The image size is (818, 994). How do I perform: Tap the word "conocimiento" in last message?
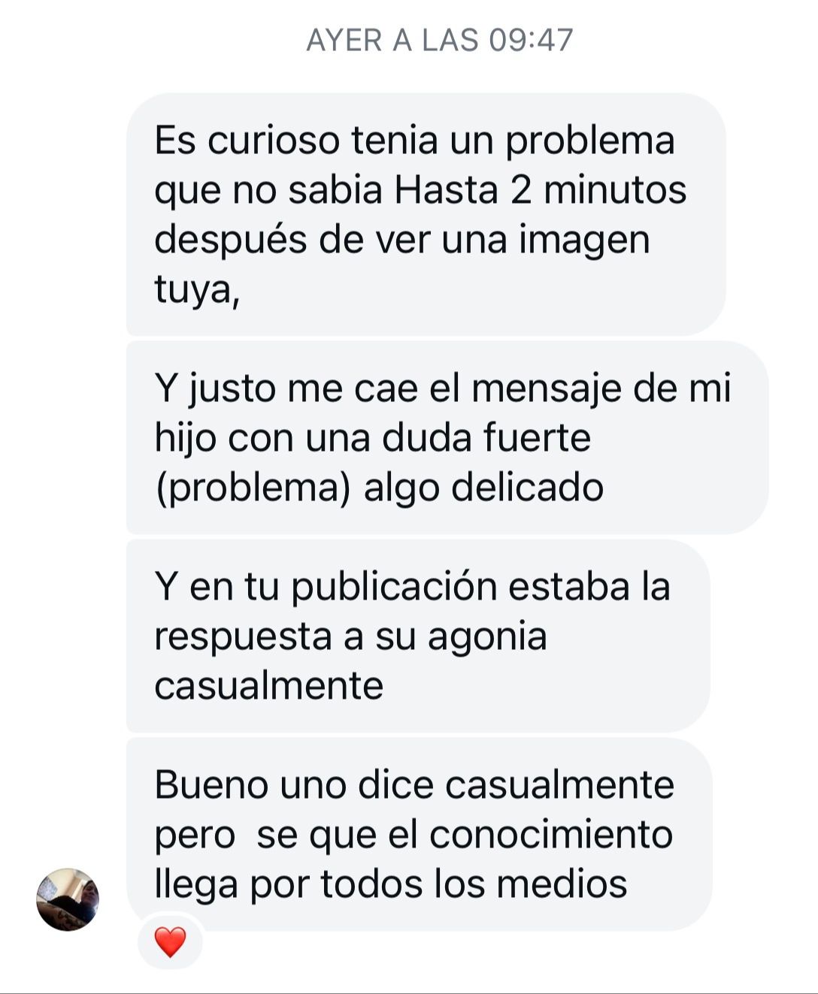tap(551, 834)
